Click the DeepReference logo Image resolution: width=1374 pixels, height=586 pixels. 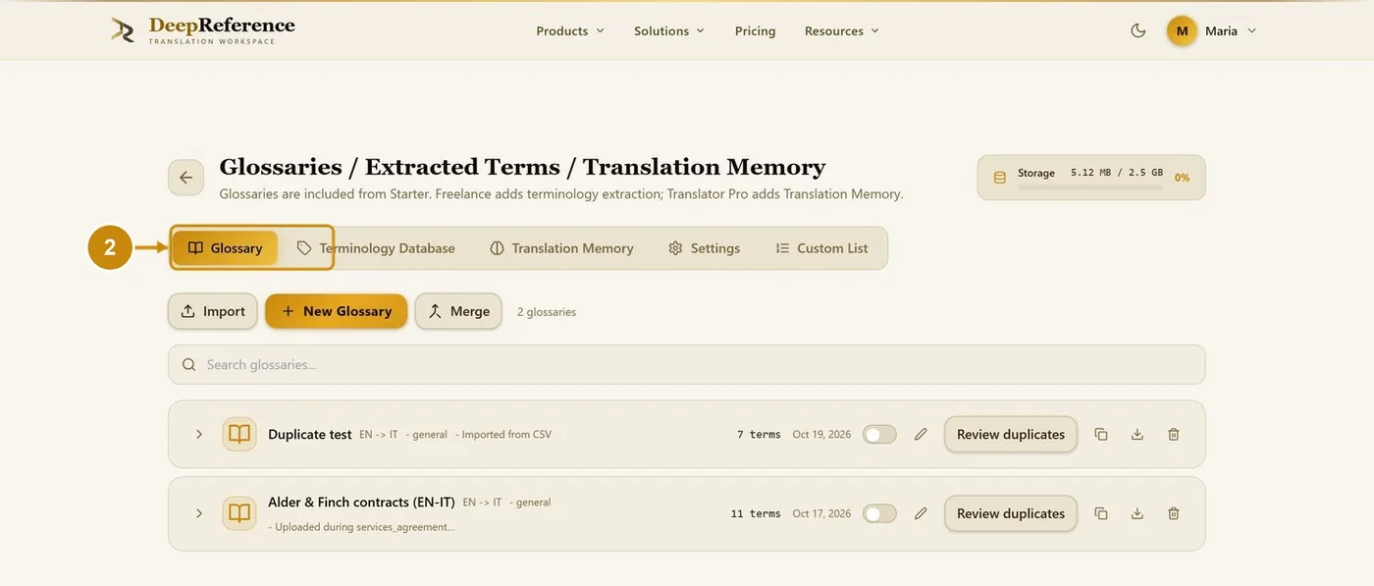(x=203, y=29)
